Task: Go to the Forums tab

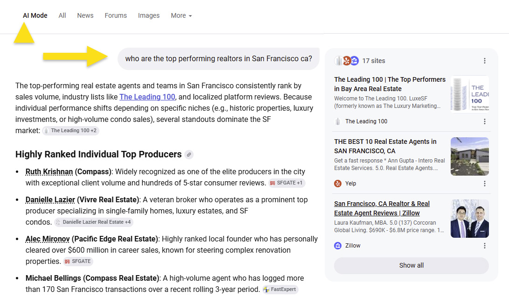Action: 116,15
